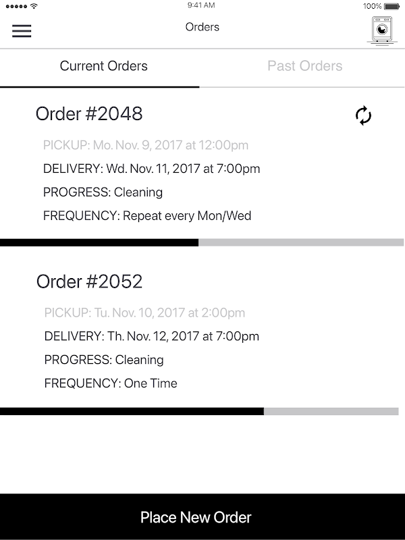The width and height of the screenshot is (405, 540).
Task: Open the hamburger menu
Action: pyautogui.click(x=22, y=31)
